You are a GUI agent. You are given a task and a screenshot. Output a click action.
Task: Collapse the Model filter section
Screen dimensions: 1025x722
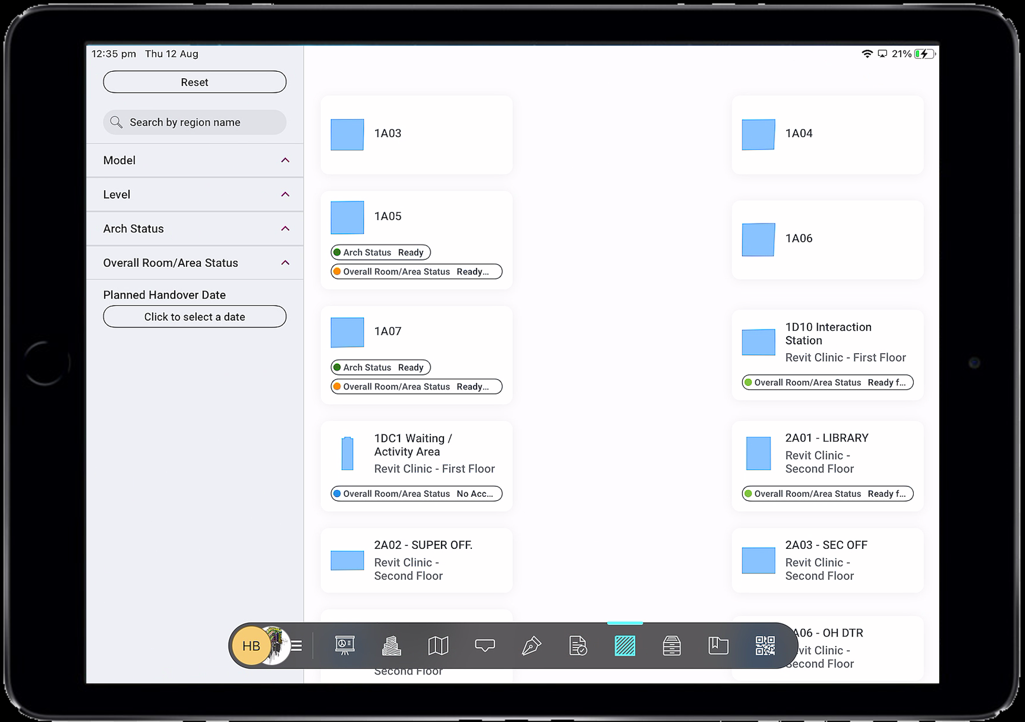(285, 161)
